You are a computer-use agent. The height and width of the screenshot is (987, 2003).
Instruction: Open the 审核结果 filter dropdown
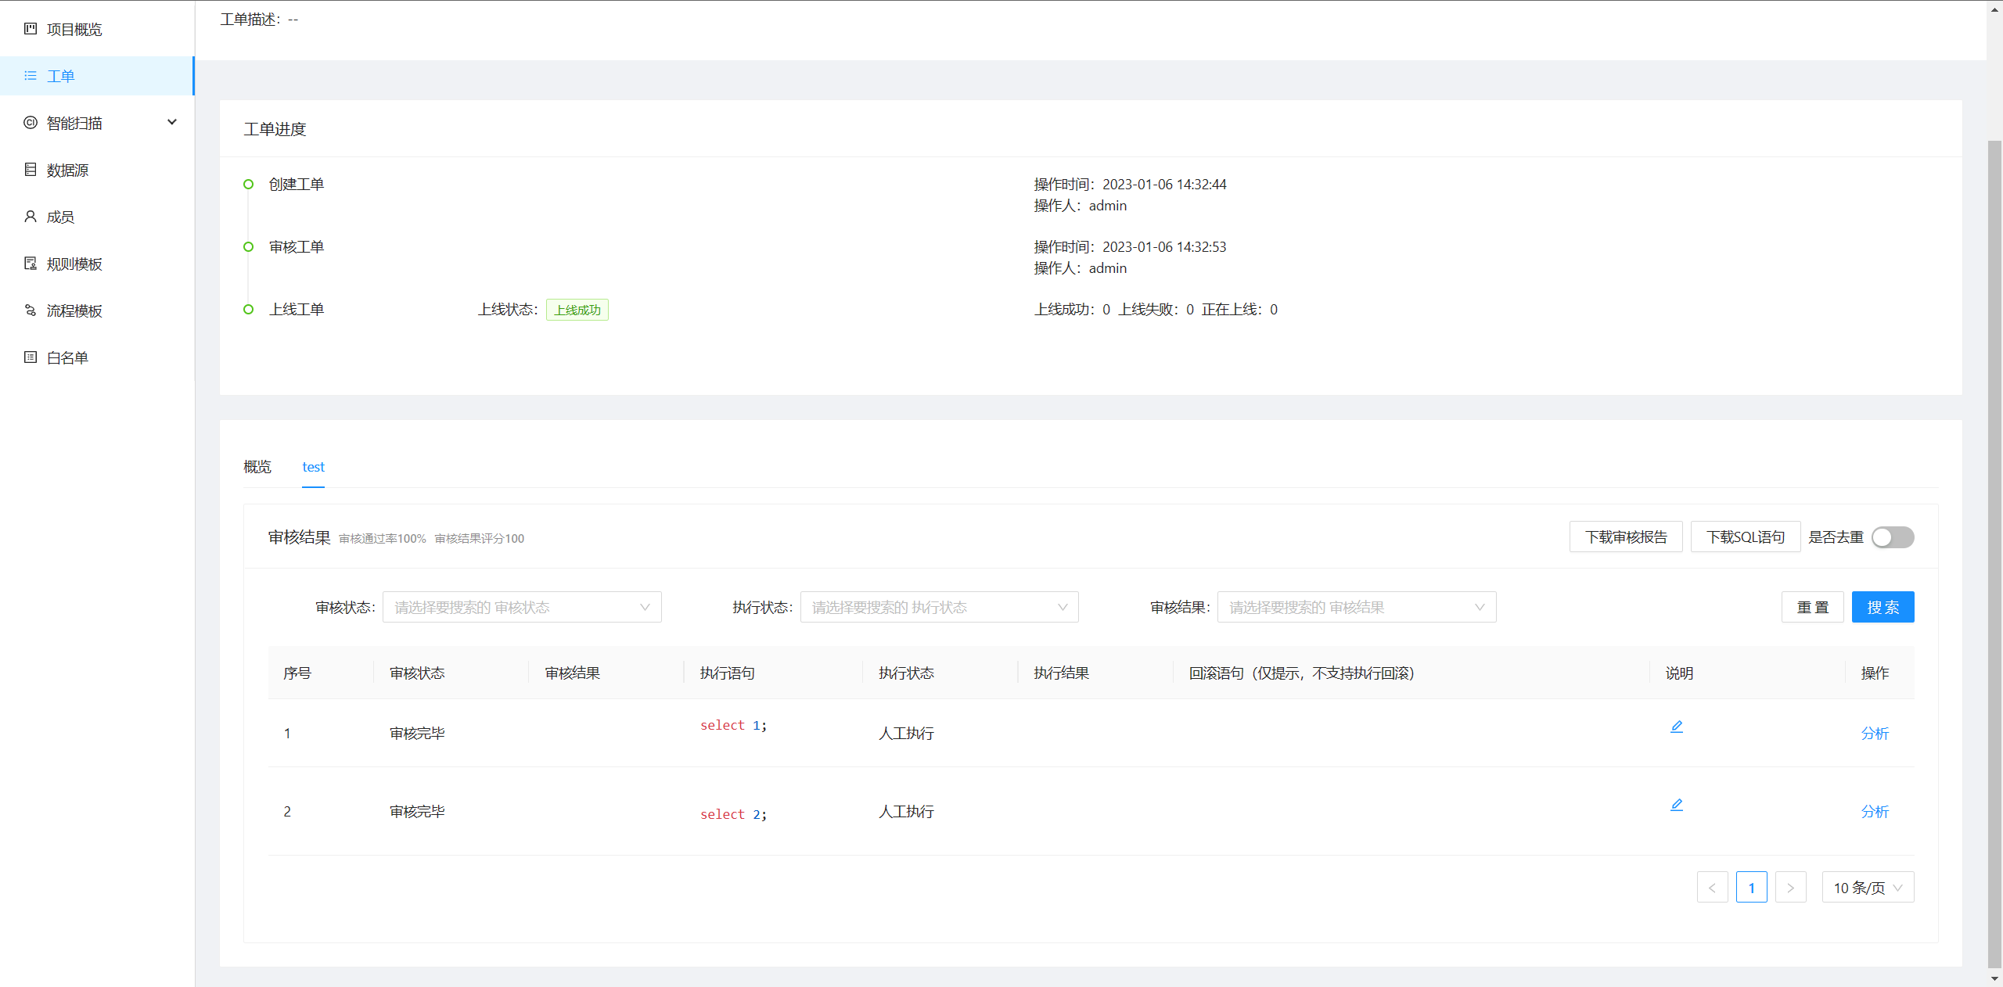[x=1357, y=607]
